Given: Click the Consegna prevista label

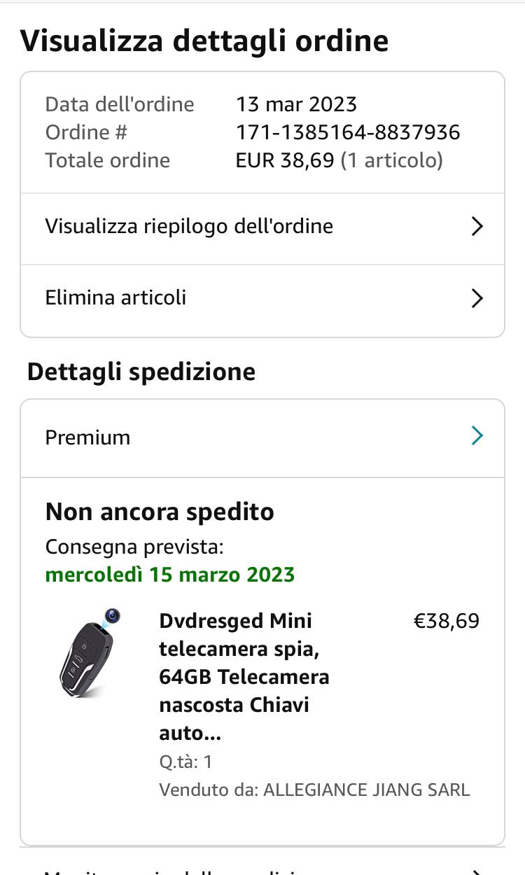Looking at the screenshot, I should tap(134, 547).
